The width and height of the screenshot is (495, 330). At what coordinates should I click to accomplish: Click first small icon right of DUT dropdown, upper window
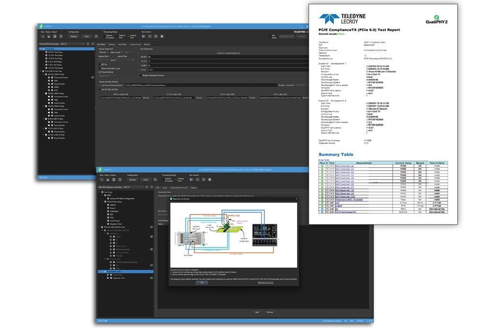88,44
